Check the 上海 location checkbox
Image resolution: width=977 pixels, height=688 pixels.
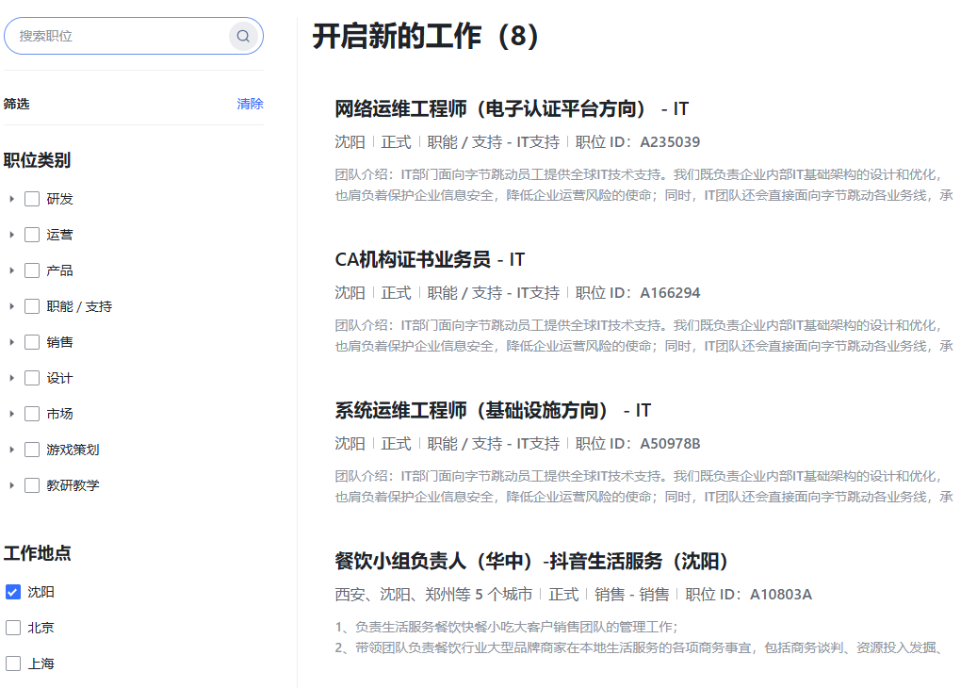pos(13,663)
